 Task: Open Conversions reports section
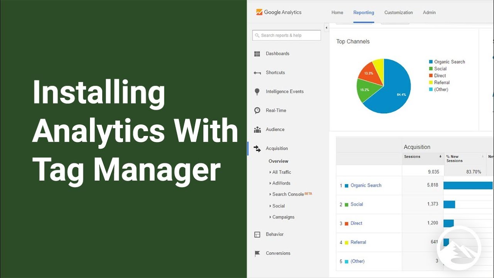pos(278,253)
